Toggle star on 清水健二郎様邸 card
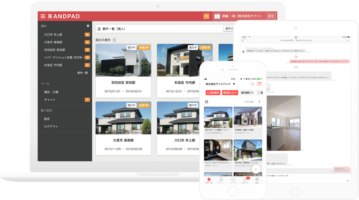The height and width of the screenshot is (200, 359). (x=259, y=143)
